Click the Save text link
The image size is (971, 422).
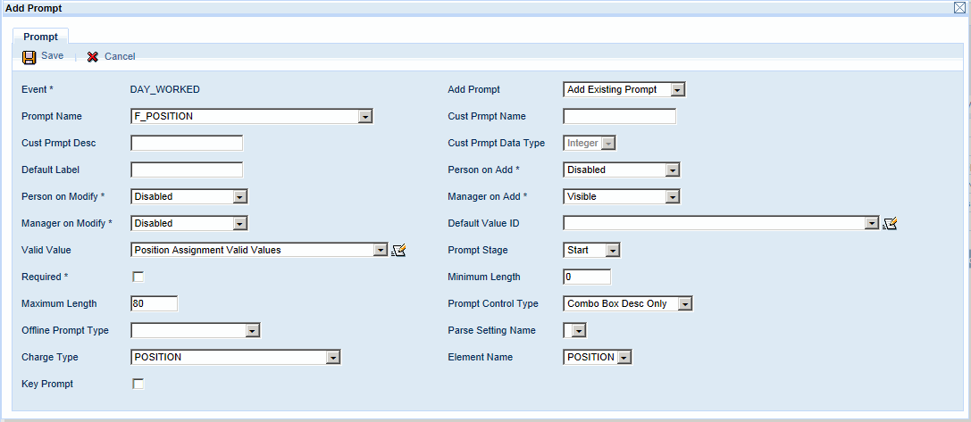point(52,56)
